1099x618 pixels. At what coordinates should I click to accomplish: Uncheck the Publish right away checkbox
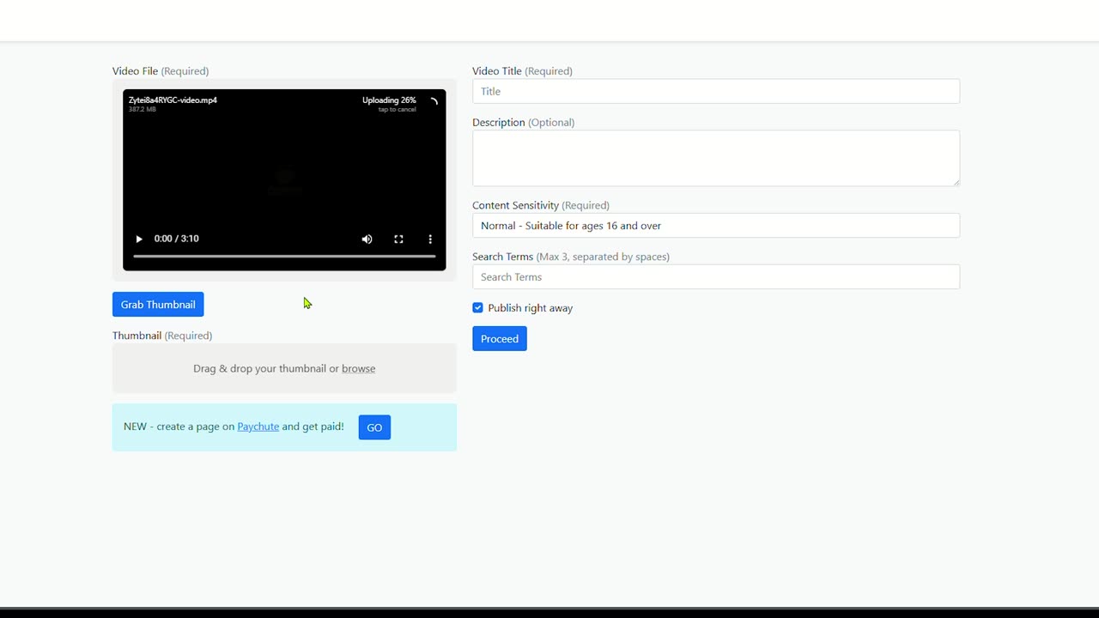pos(478,308)
